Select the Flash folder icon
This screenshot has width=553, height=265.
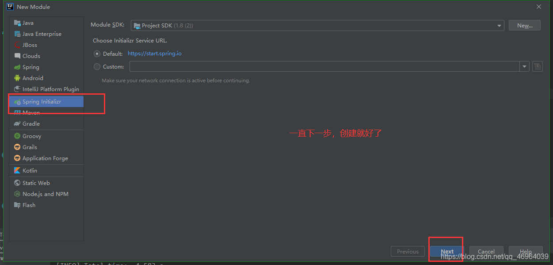tap(17, 205)
